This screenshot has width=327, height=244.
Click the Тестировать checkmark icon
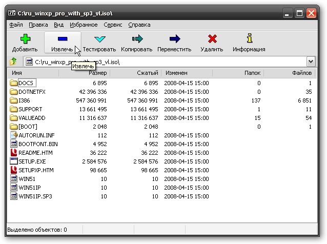click(x=99, y=39)
